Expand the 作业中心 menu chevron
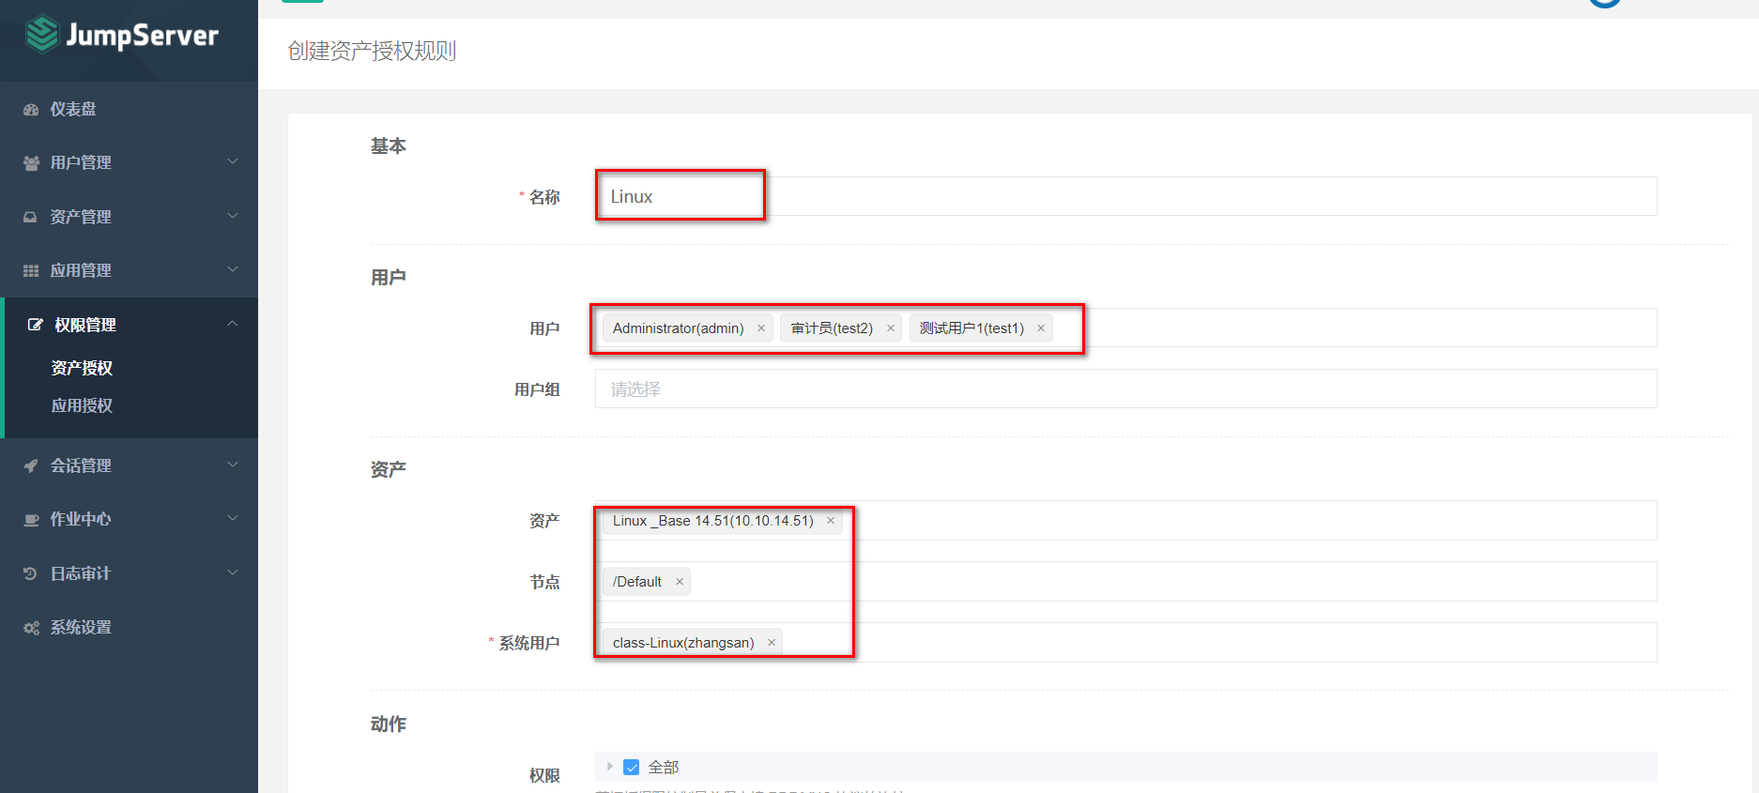Image resolution: width=1759 pixels, height=793 pixels. (x=233, y=519)
